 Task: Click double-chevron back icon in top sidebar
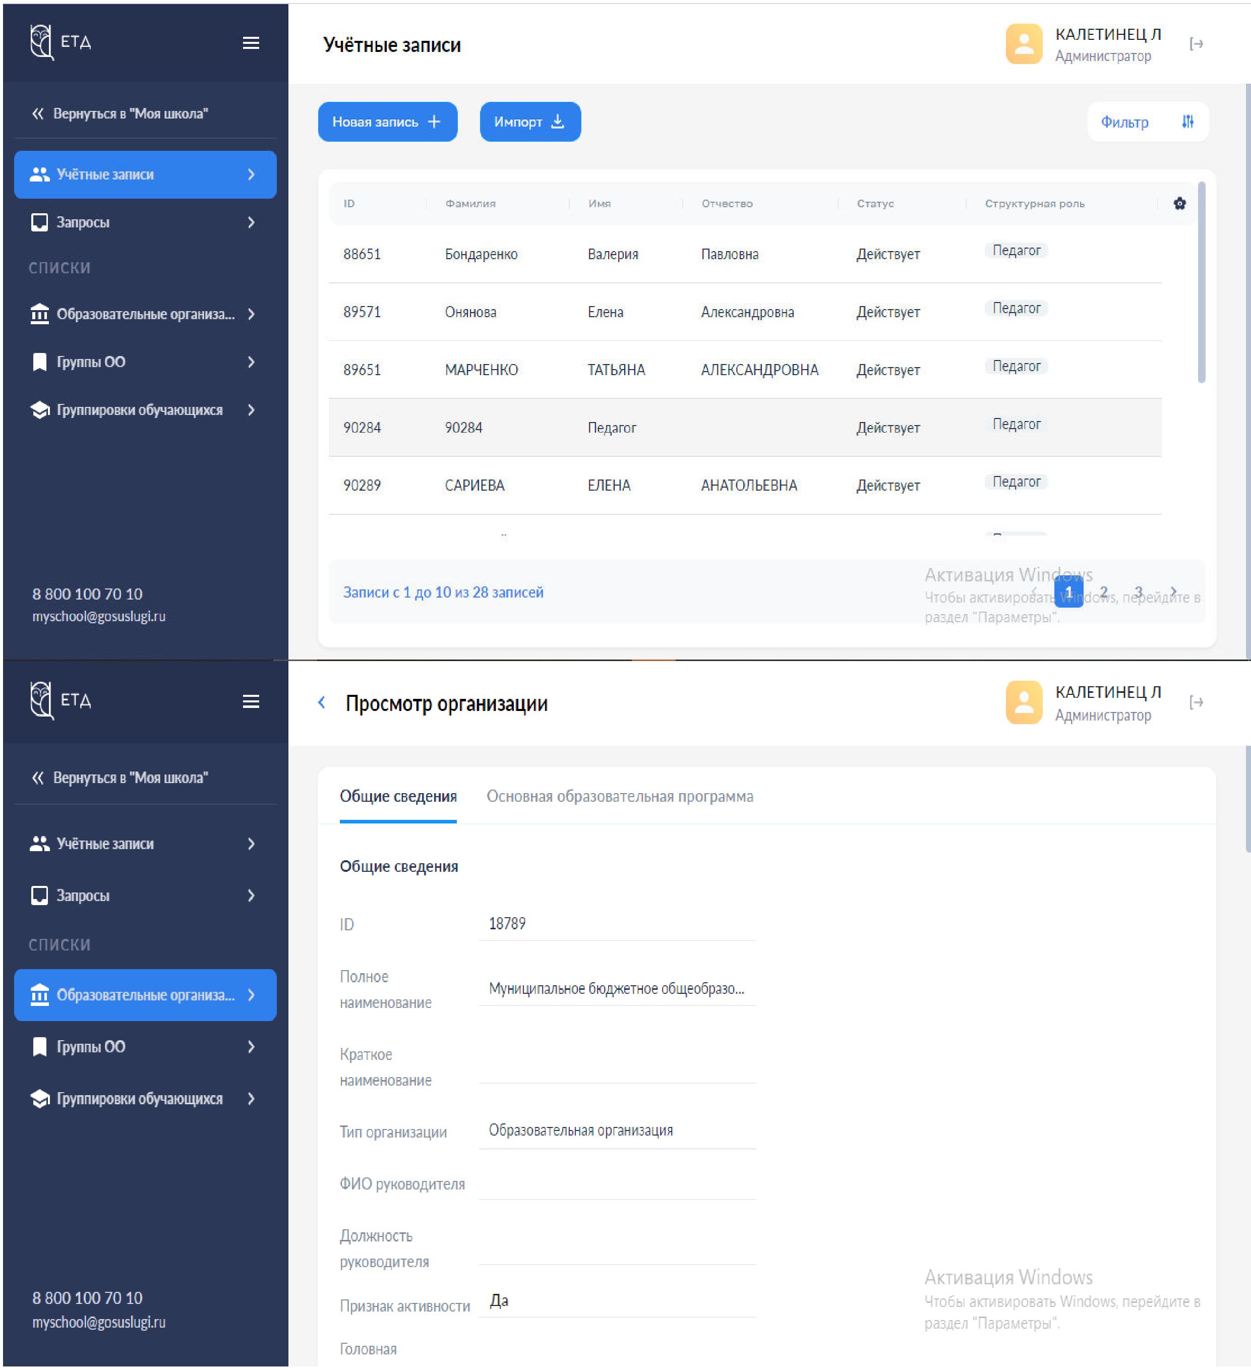pyautogui.click(x=38, y=113)
